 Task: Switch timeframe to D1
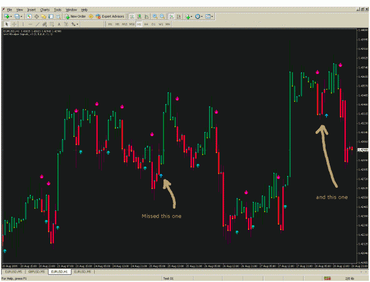pos(153,24)
